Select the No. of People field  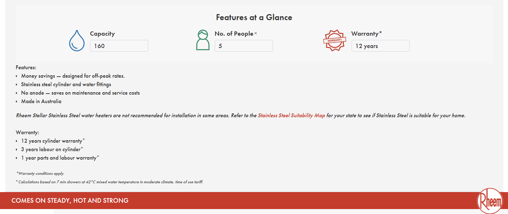[x=244, y=46]
